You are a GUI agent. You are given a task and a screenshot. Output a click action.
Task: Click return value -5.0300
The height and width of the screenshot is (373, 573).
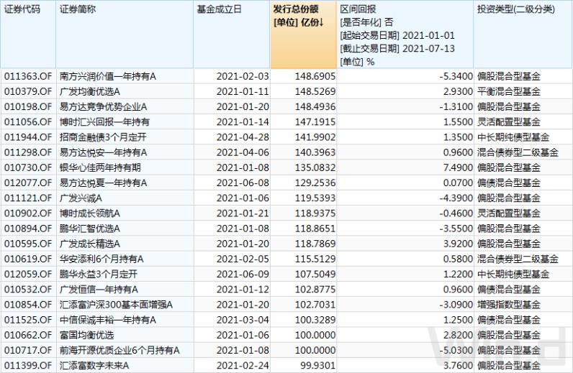coord(456,350)
